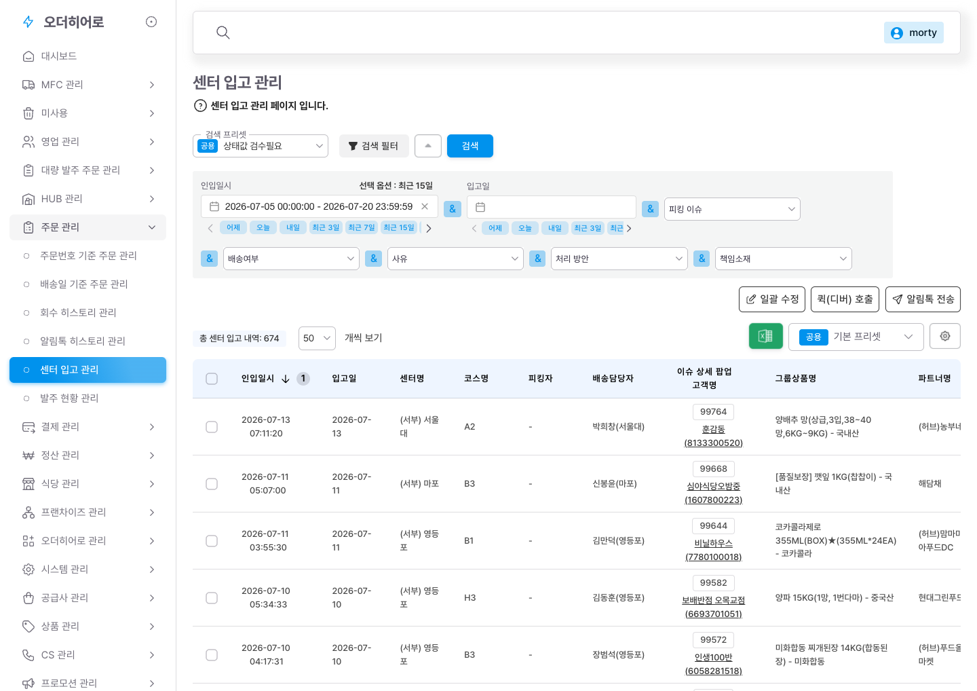977x691 pixels.
Task: Click the help question mark icon beside page description
Action: pos(200,106)
